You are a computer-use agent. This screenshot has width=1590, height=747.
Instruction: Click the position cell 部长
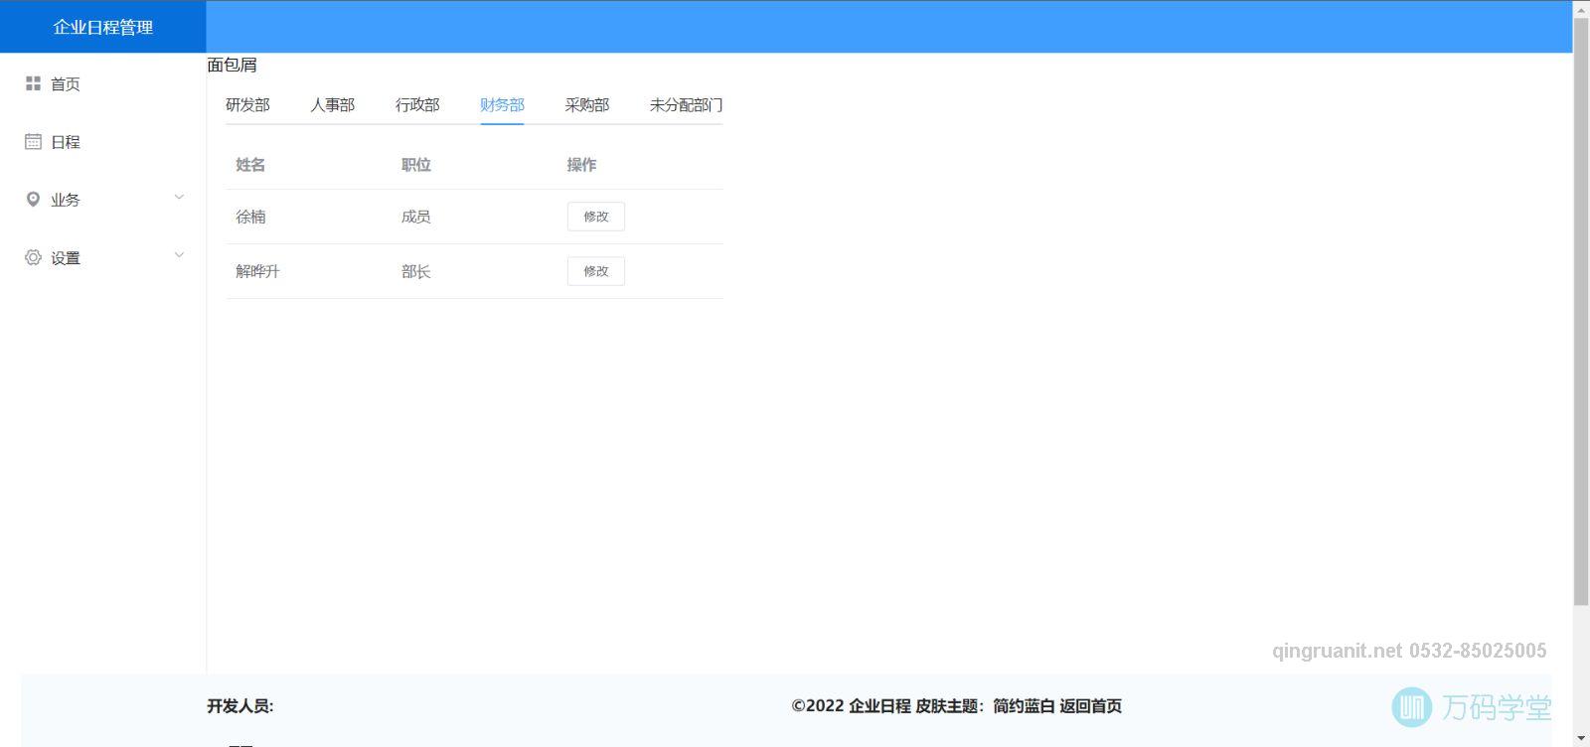click(416, 271)
